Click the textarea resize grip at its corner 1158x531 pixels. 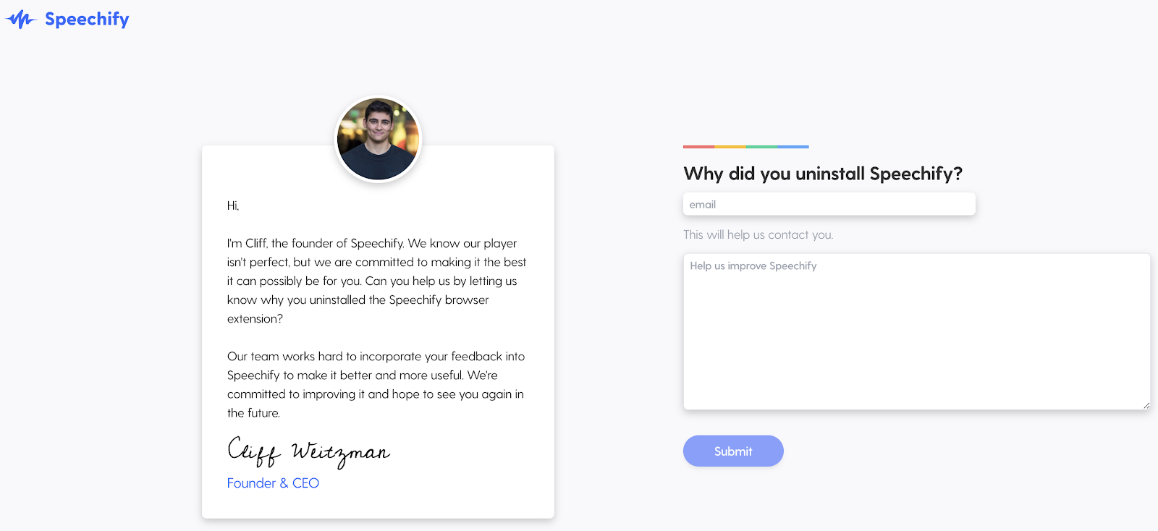pos(1146,405)
